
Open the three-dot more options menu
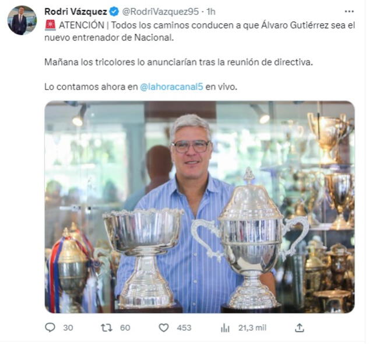pyautogui.click(x=349, y=12)
